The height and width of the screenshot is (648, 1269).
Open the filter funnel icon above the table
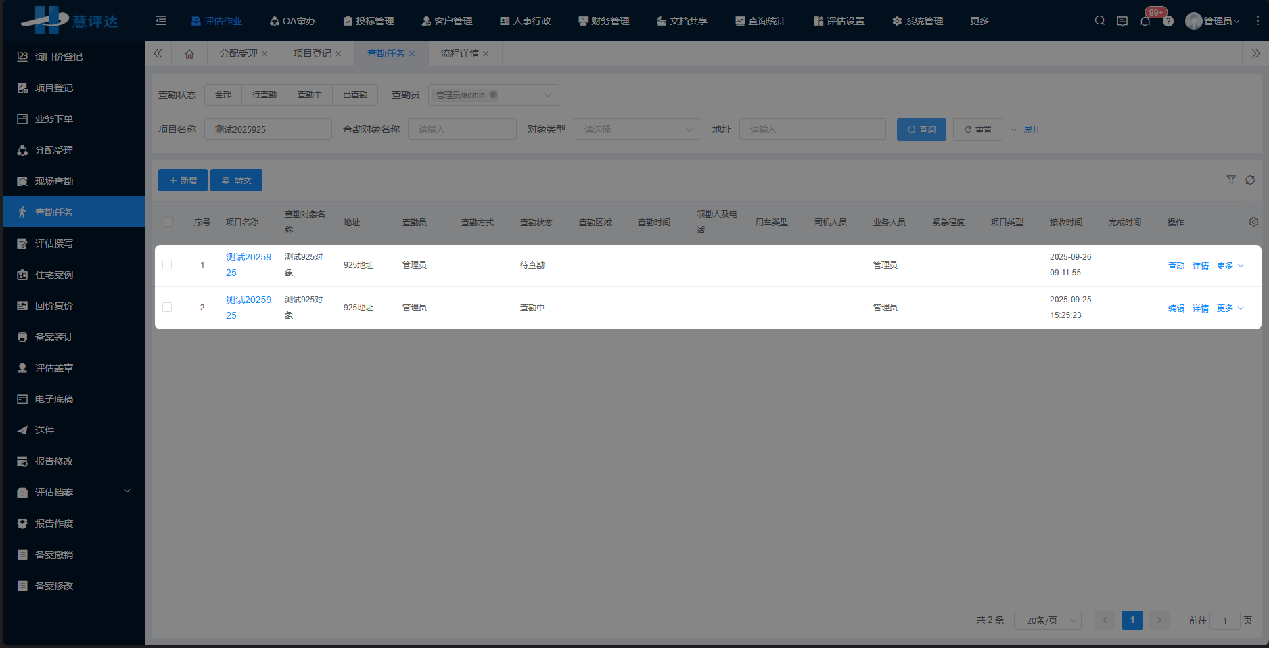pos(1230,180)
